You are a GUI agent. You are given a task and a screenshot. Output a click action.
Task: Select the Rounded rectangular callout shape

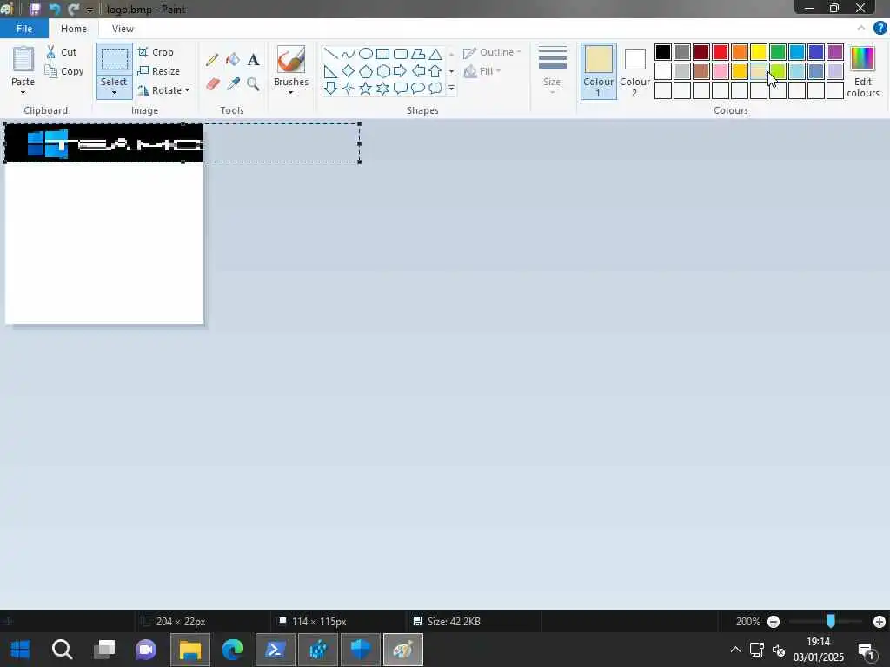tap(401, 88)
